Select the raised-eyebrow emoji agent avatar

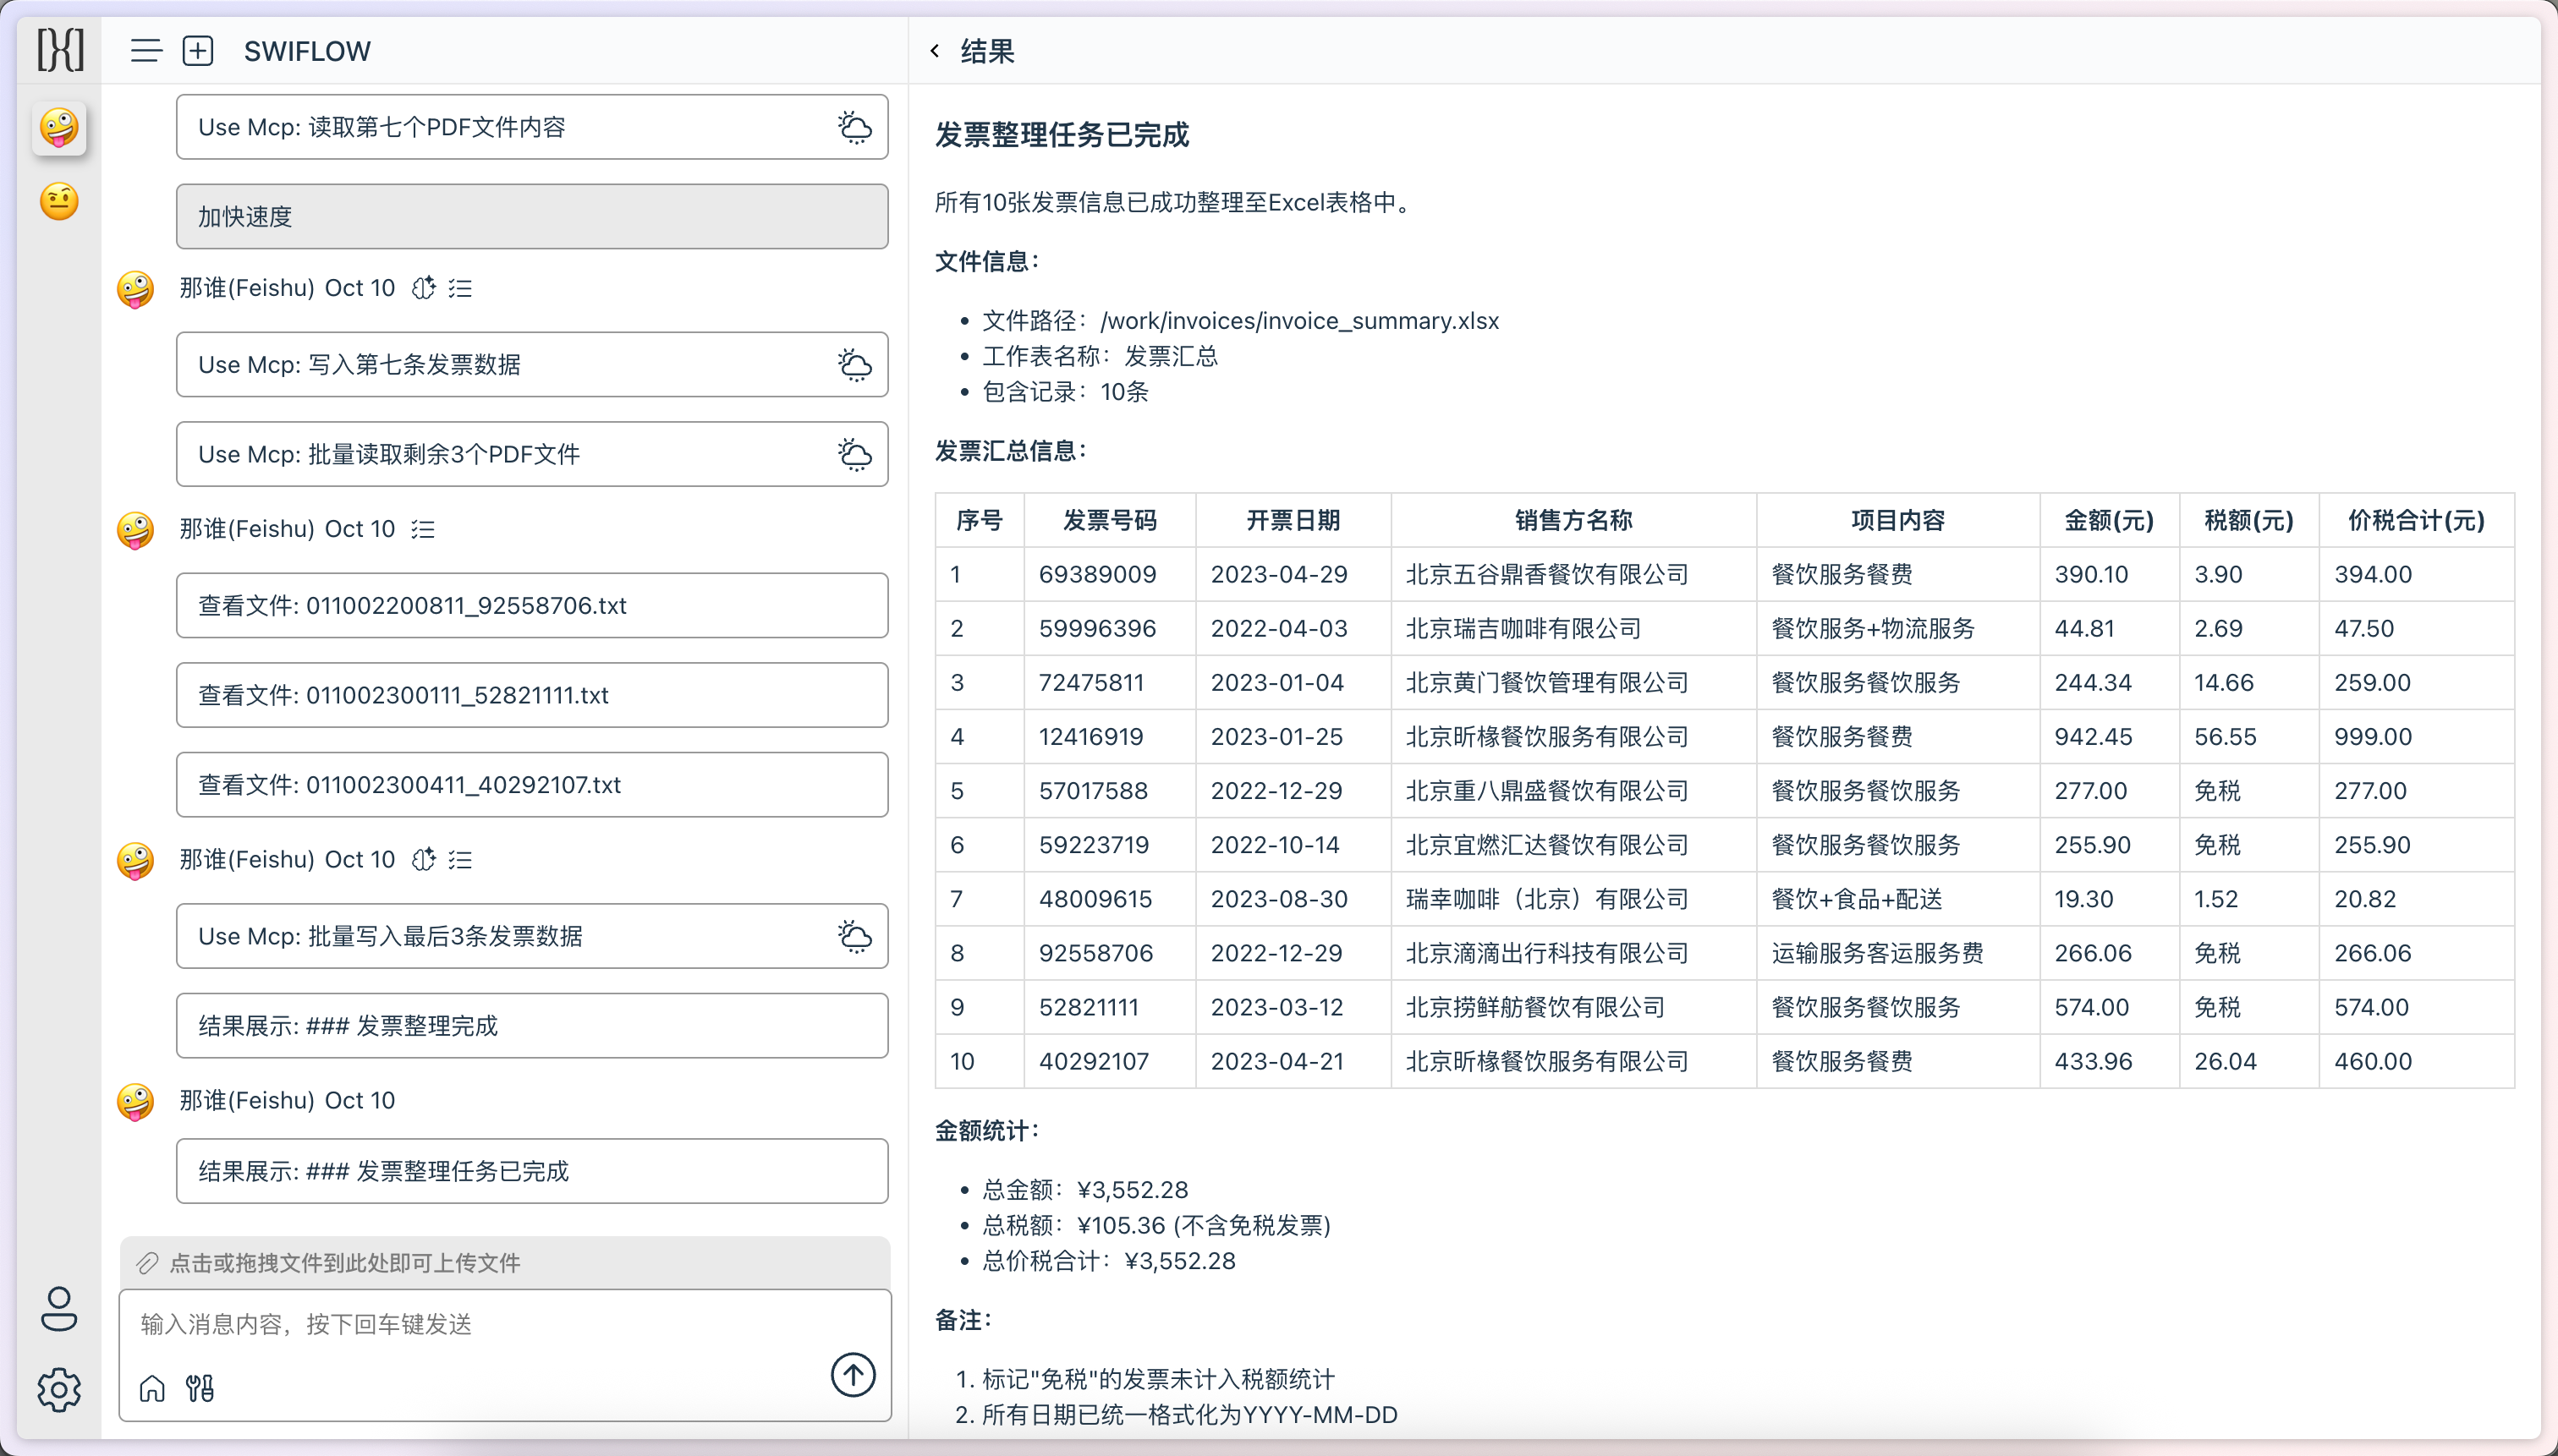click(59, 201)
